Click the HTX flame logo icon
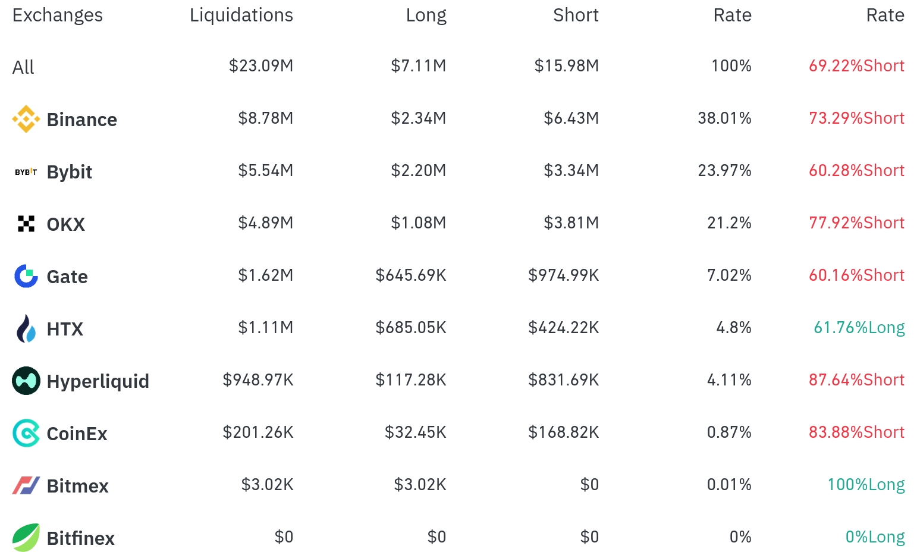 coord(26,328)
